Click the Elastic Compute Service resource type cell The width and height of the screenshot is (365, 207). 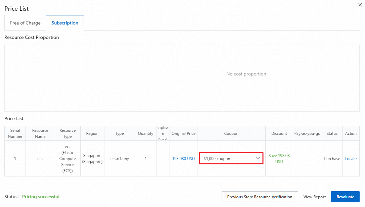[67, 159]
